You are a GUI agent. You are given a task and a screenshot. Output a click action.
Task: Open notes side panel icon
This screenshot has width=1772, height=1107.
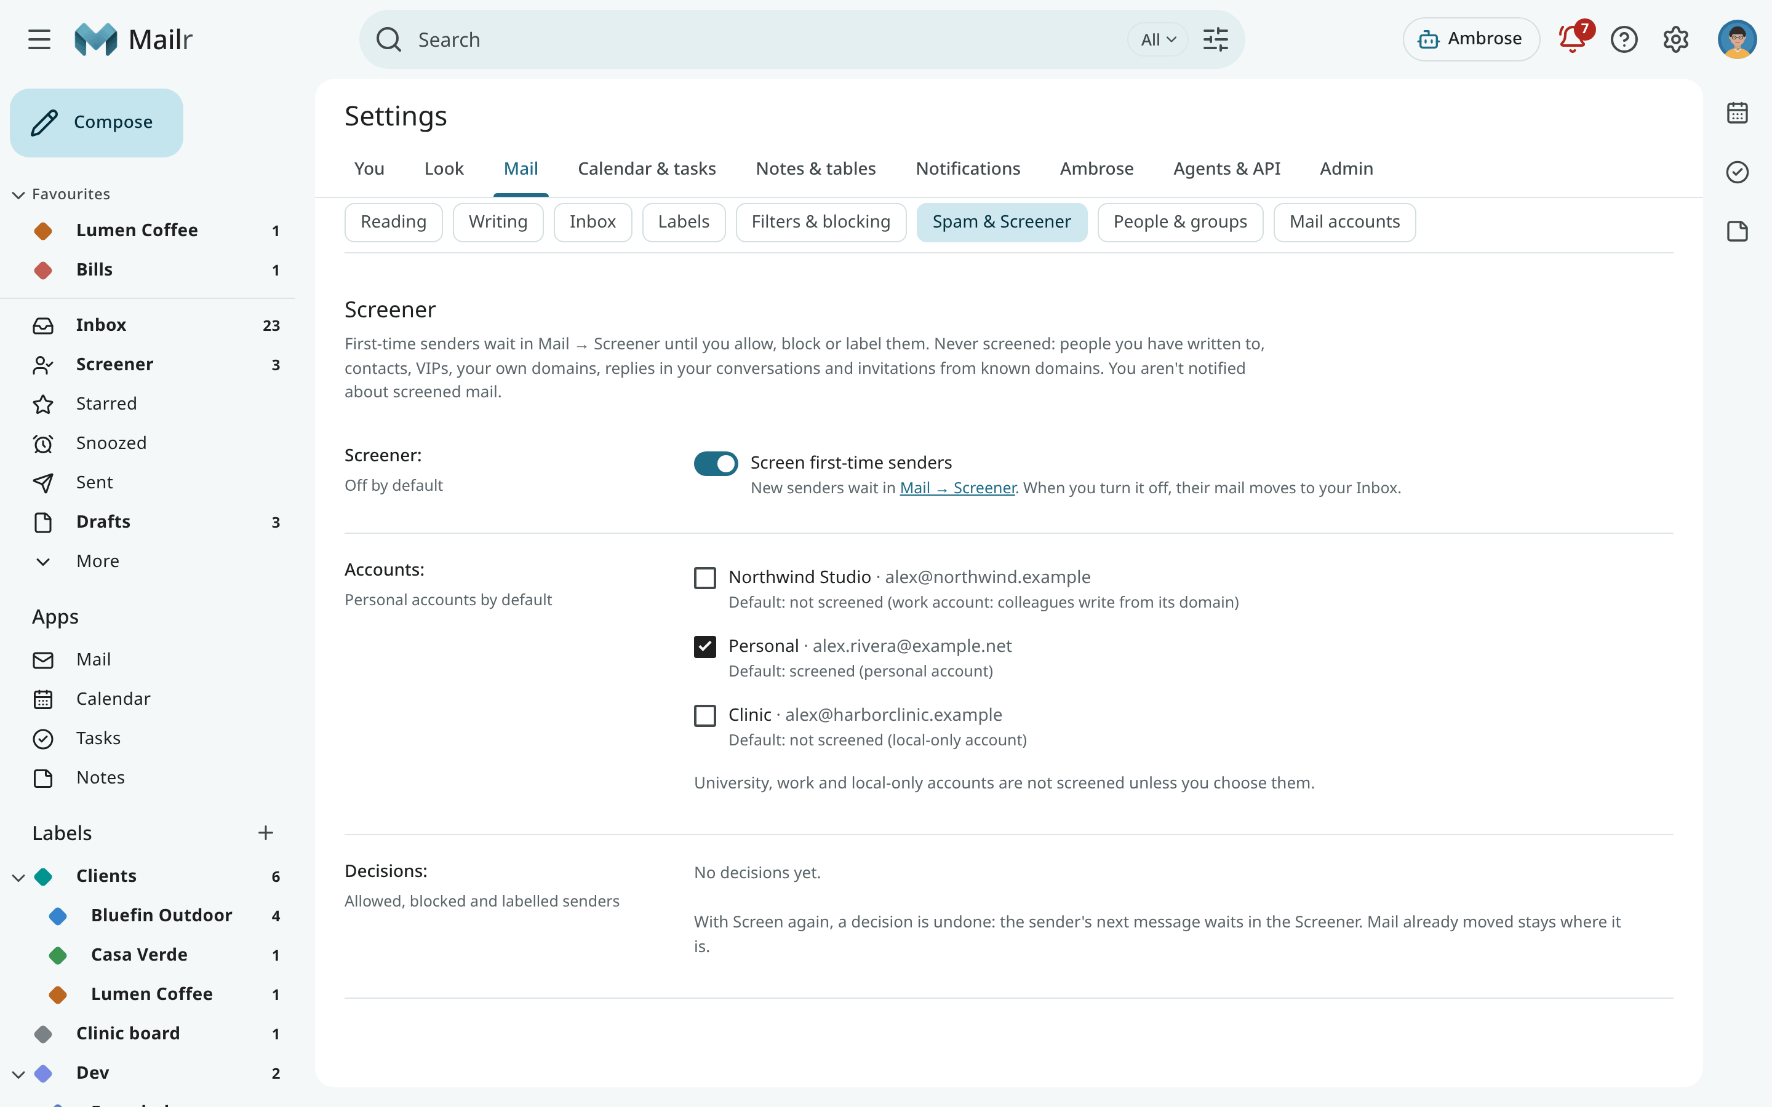tap(1737, 231)
